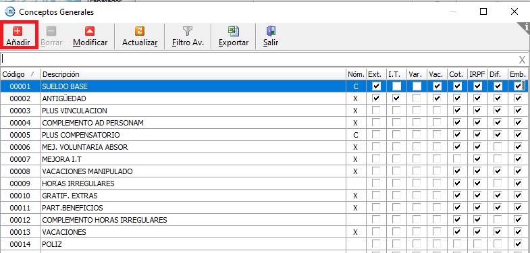This screenshot has height=253, width=530.
Task: Toggle Cot. checkbox for PLUS VINCULACION
Action: click(457, 111)
